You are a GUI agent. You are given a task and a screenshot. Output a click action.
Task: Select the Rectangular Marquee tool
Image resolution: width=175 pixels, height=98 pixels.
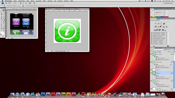coord(2,10)
